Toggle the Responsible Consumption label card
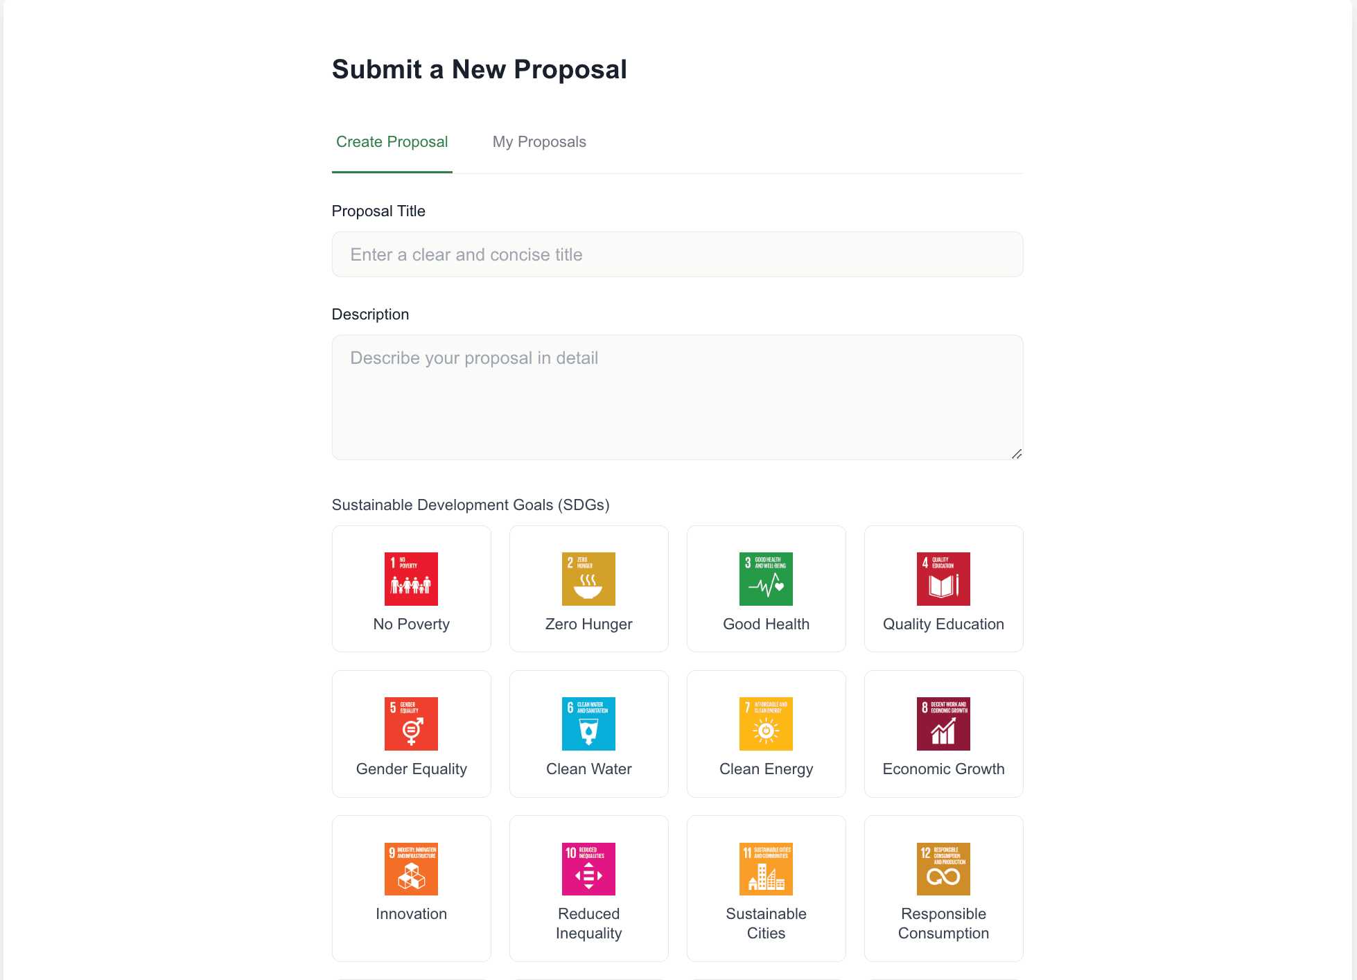This screenshot has height=980, width=1357. 943,889
